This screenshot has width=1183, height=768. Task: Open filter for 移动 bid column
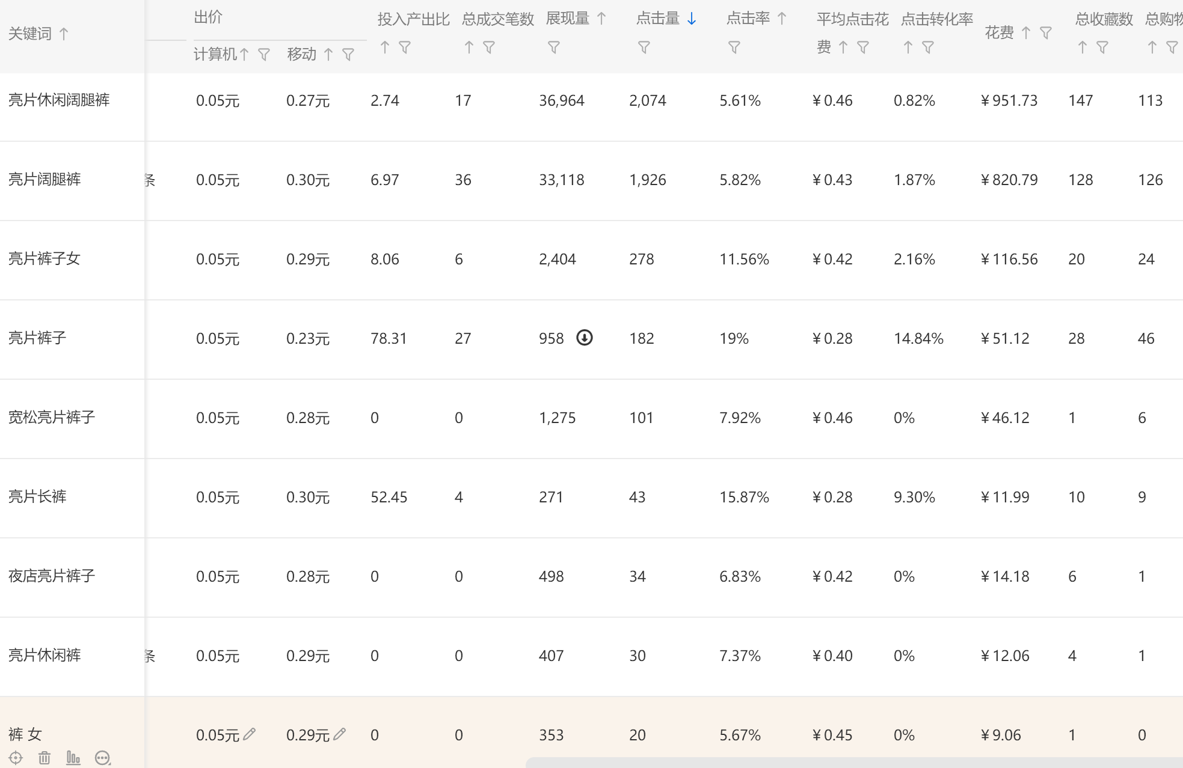348,55
